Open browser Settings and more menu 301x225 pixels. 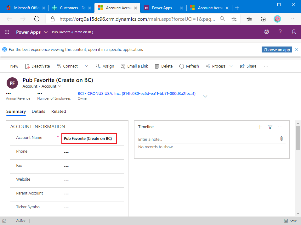[x=292, y=19]
